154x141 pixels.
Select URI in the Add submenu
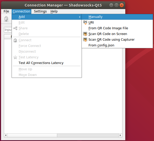coord(117,23)
